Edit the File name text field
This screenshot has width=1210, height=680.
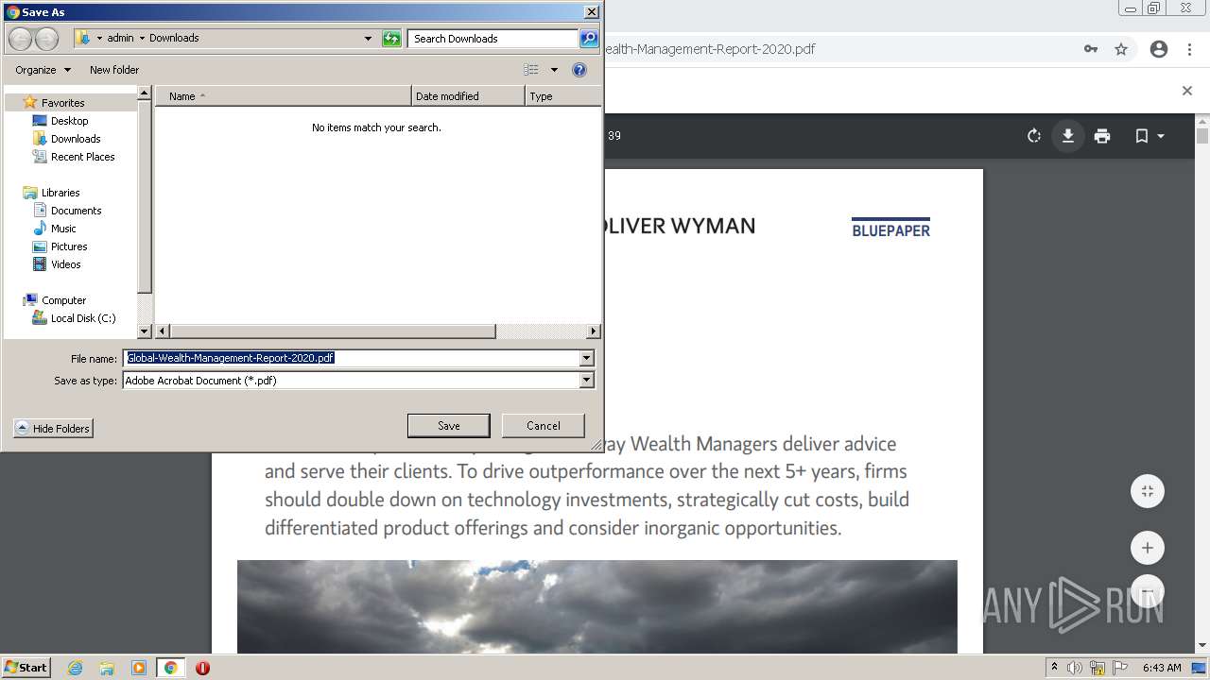pyautogui.click(x=352, y=358)
